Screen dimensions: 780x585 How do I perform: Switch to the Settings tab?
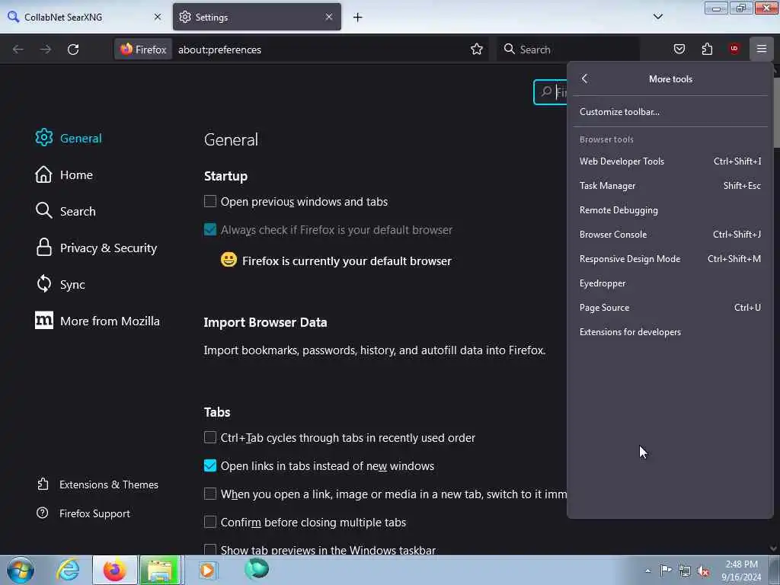click(257, 17)
